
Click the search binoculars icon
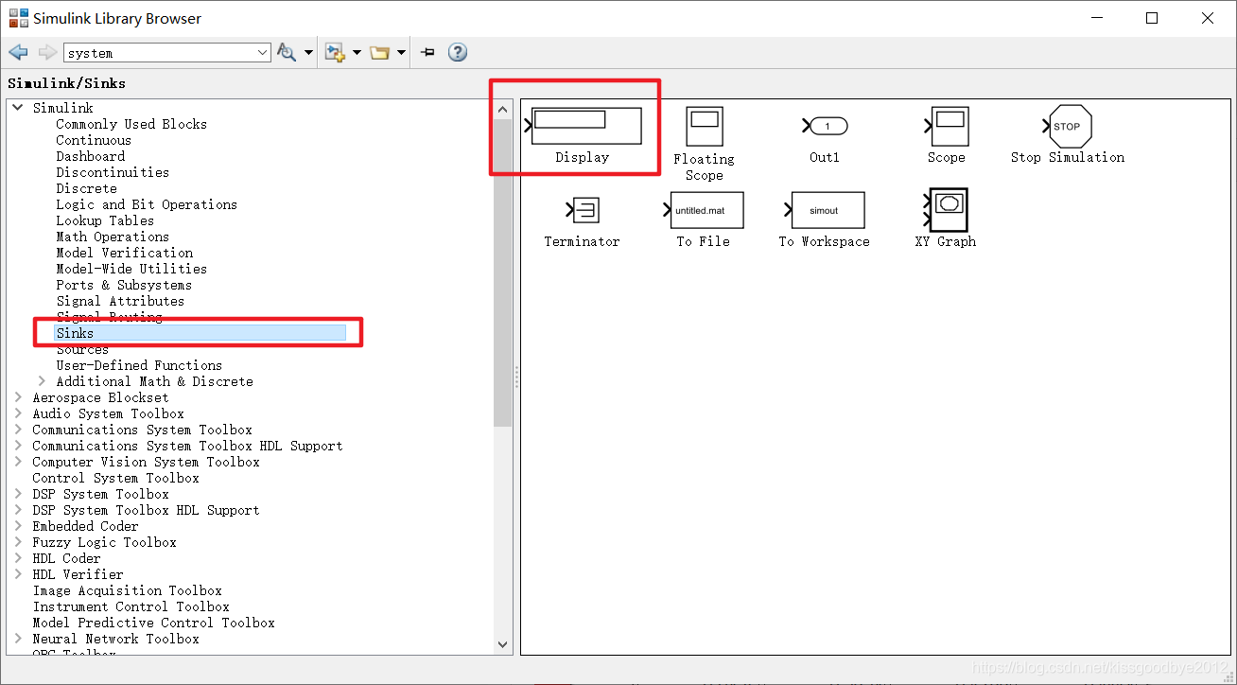(x=287, y=53)
